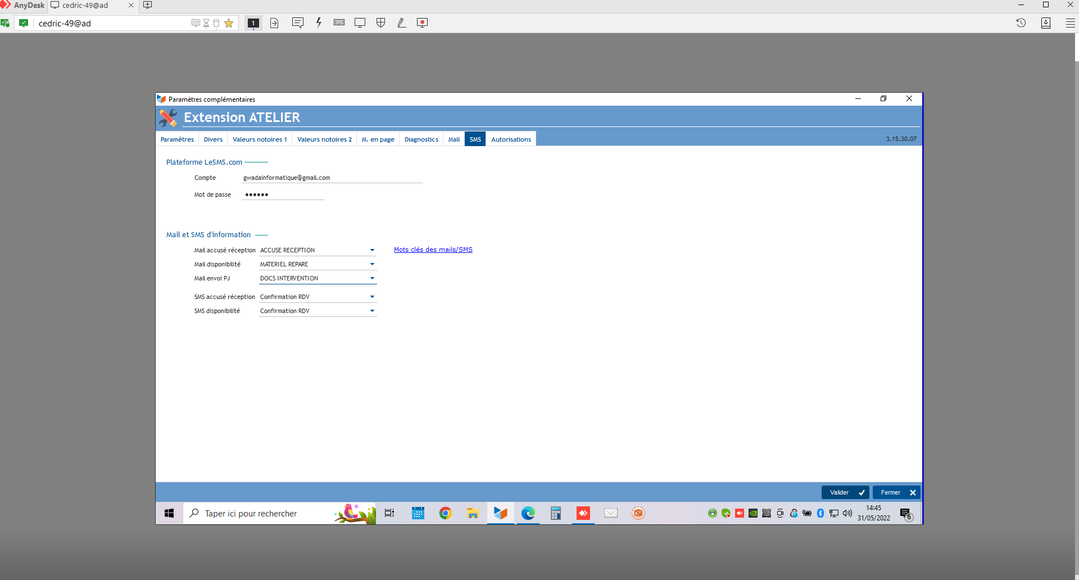Expand the Mail disponibilité dropdown

pos(371,264)
